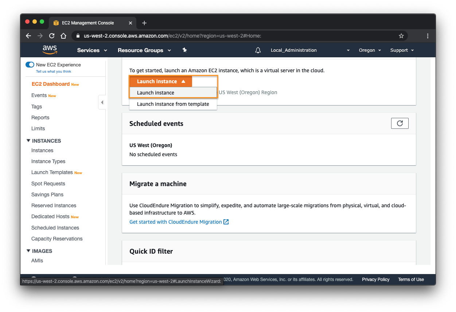456x312 pixels.
Task: Click the Migrate a machine heading
Action: [158, 184]
